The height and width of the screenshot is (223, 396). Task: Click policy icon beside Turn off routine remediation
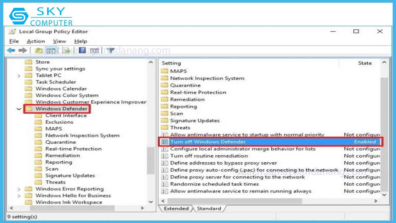165,156
